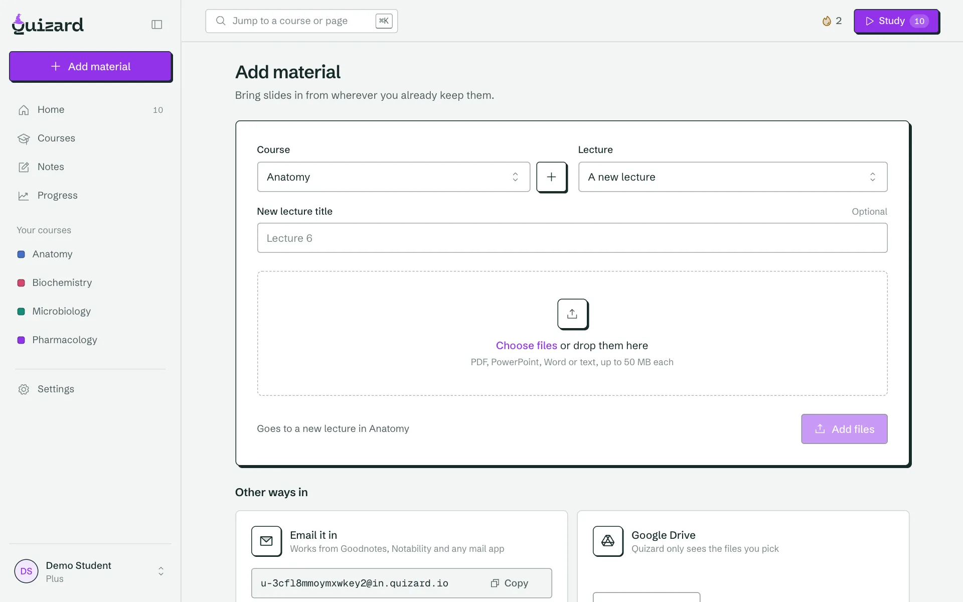Click the search magnifier icon
Screen dimensions: 963x602
(x=221, y=21)
